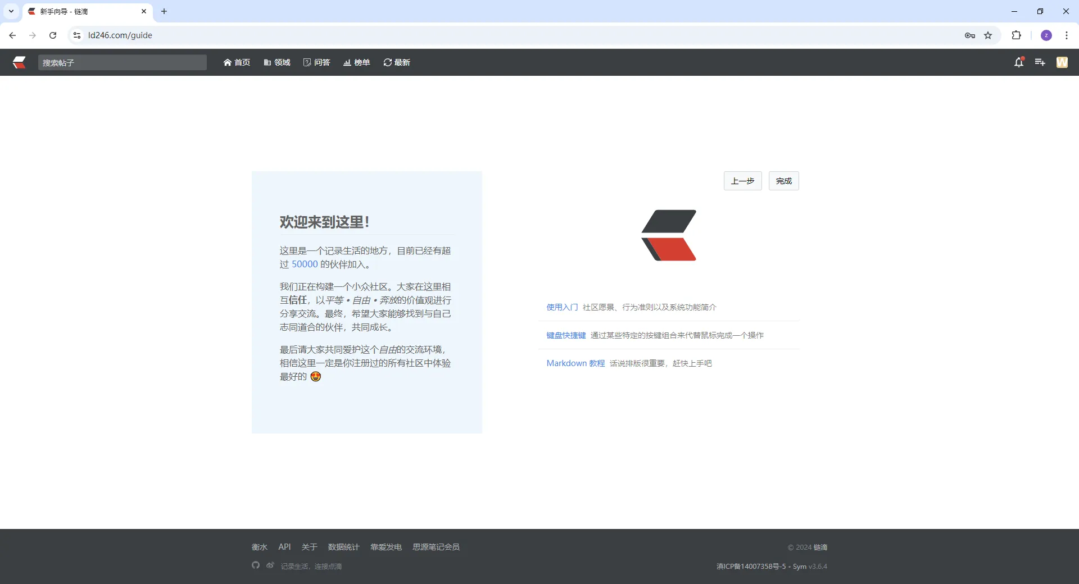Bookmark this page with the star icon
This screenshot has height=584, width=1079.
tap(988, 35)
